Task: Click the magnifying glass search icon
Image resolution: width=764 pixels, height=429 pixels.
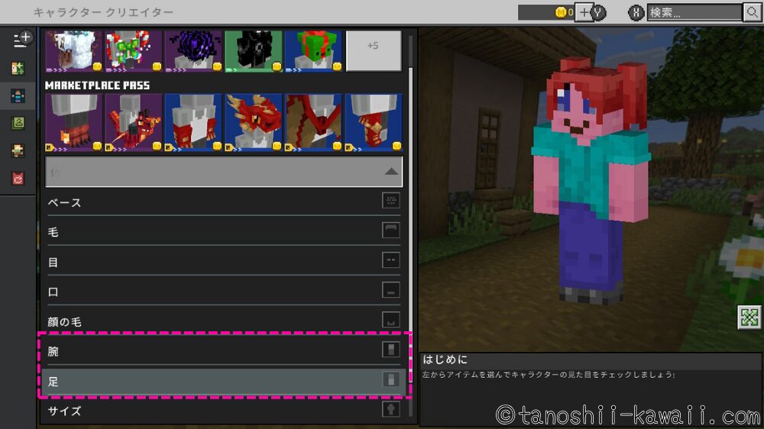Action: point(752,12)
